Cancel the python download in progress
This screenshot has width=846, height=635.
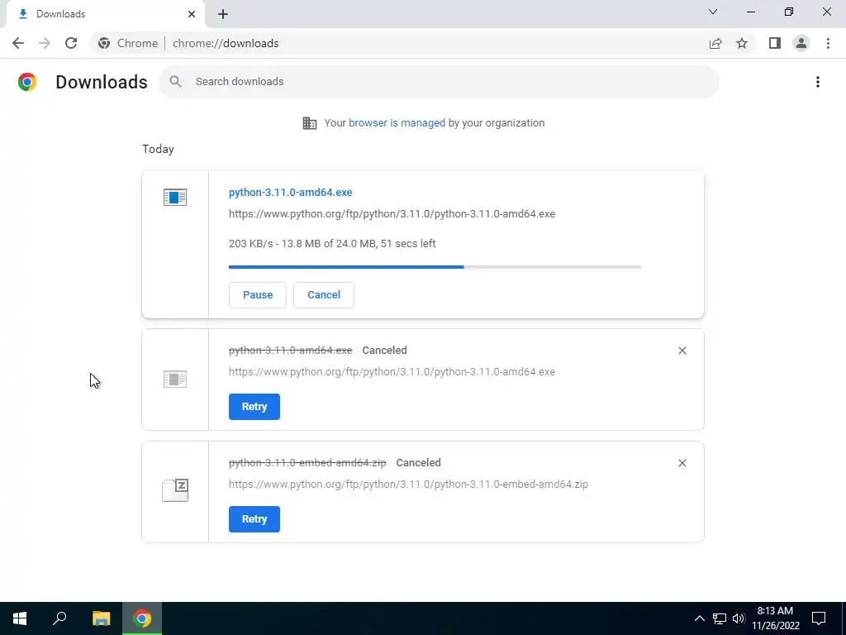coord(324,295)
